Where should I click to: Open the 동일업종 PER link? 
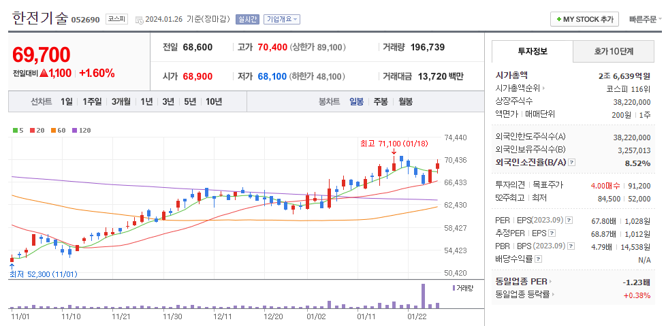(x=521, y=281)
